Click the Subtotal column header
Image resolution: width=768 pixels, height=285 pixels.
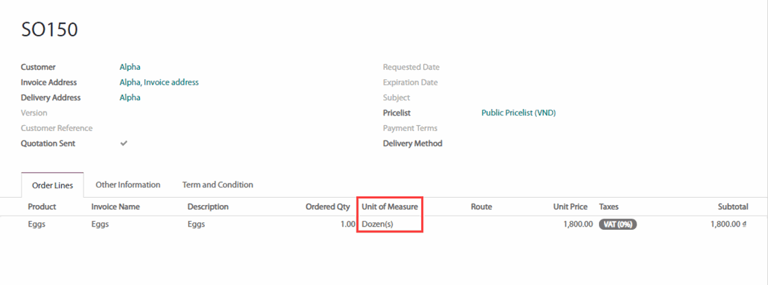tap(733, 207)
